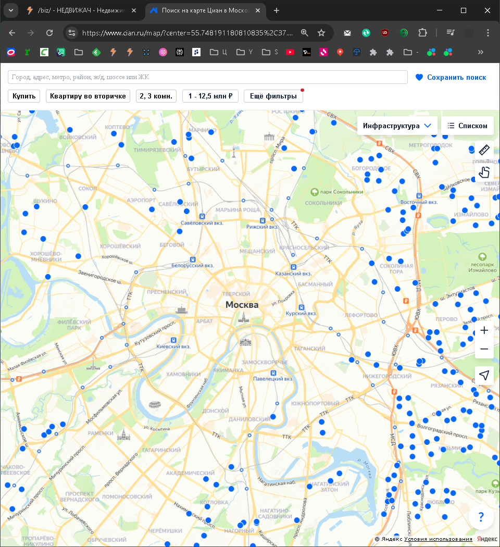Zoom in the map with plus button
The width and height of the screenshot is (500, 547).
pyautogui.click(x=484, y=330)
